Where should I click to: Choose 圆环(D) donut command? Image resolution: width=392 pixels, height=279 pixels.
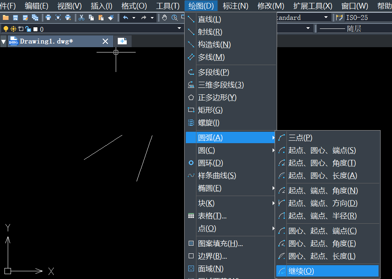click(231, 163)
